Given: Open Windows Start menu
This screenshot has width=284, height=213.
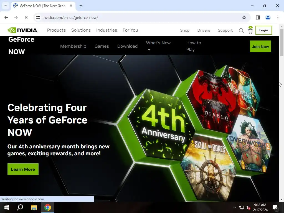Looking at the screenshot, I should [7, 207].
